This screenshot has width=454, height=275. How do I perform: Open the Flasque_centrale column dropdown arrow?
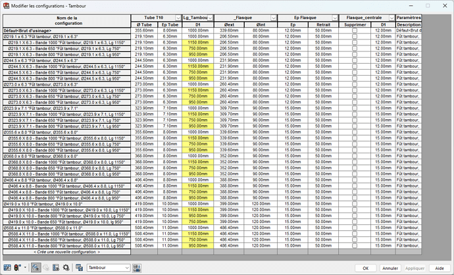pyautogui.click(x=391, y=18)
